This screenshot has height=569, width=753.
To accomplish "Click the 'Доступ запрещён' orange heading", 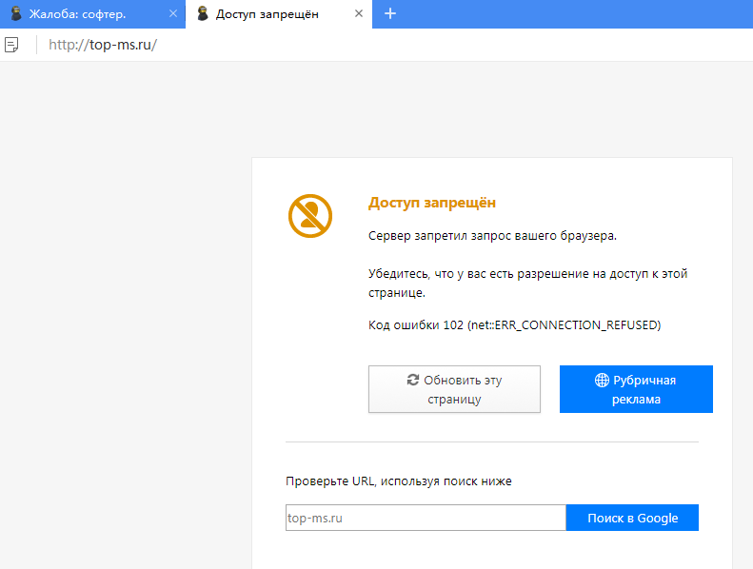I will click(x=432, y=203).
